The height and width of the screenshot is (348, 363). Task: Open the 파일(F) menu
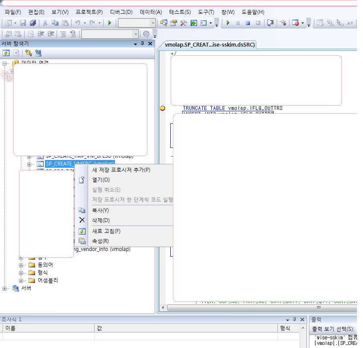coord(13,12)
